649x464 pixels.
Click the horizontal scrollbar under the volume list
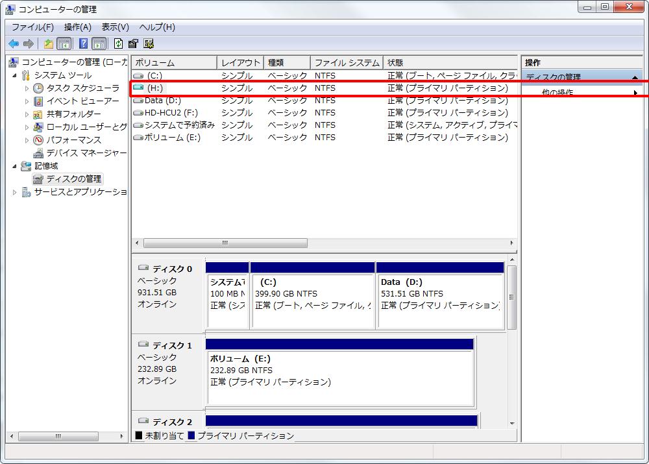point(225,243)
